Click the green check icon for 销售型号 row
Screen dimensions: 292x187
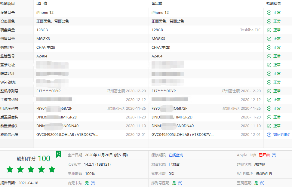click(x=269, y=39)
